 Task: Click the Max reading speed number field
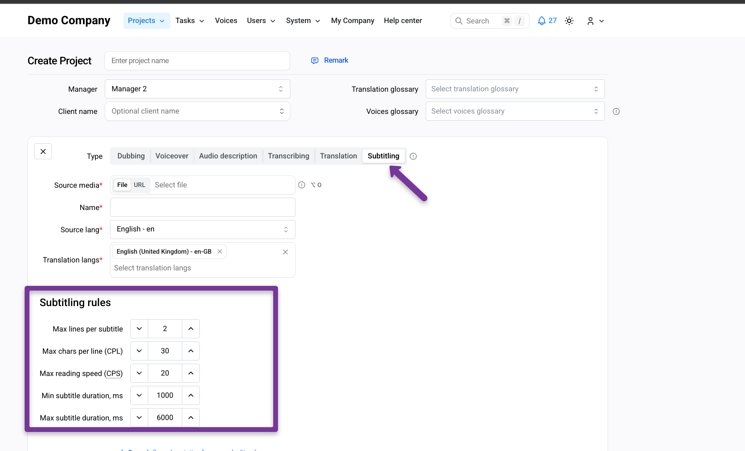tap(165, 373)
